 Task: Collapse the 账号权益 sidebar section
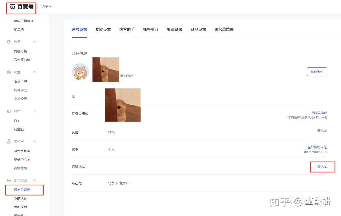click(34, 180)
